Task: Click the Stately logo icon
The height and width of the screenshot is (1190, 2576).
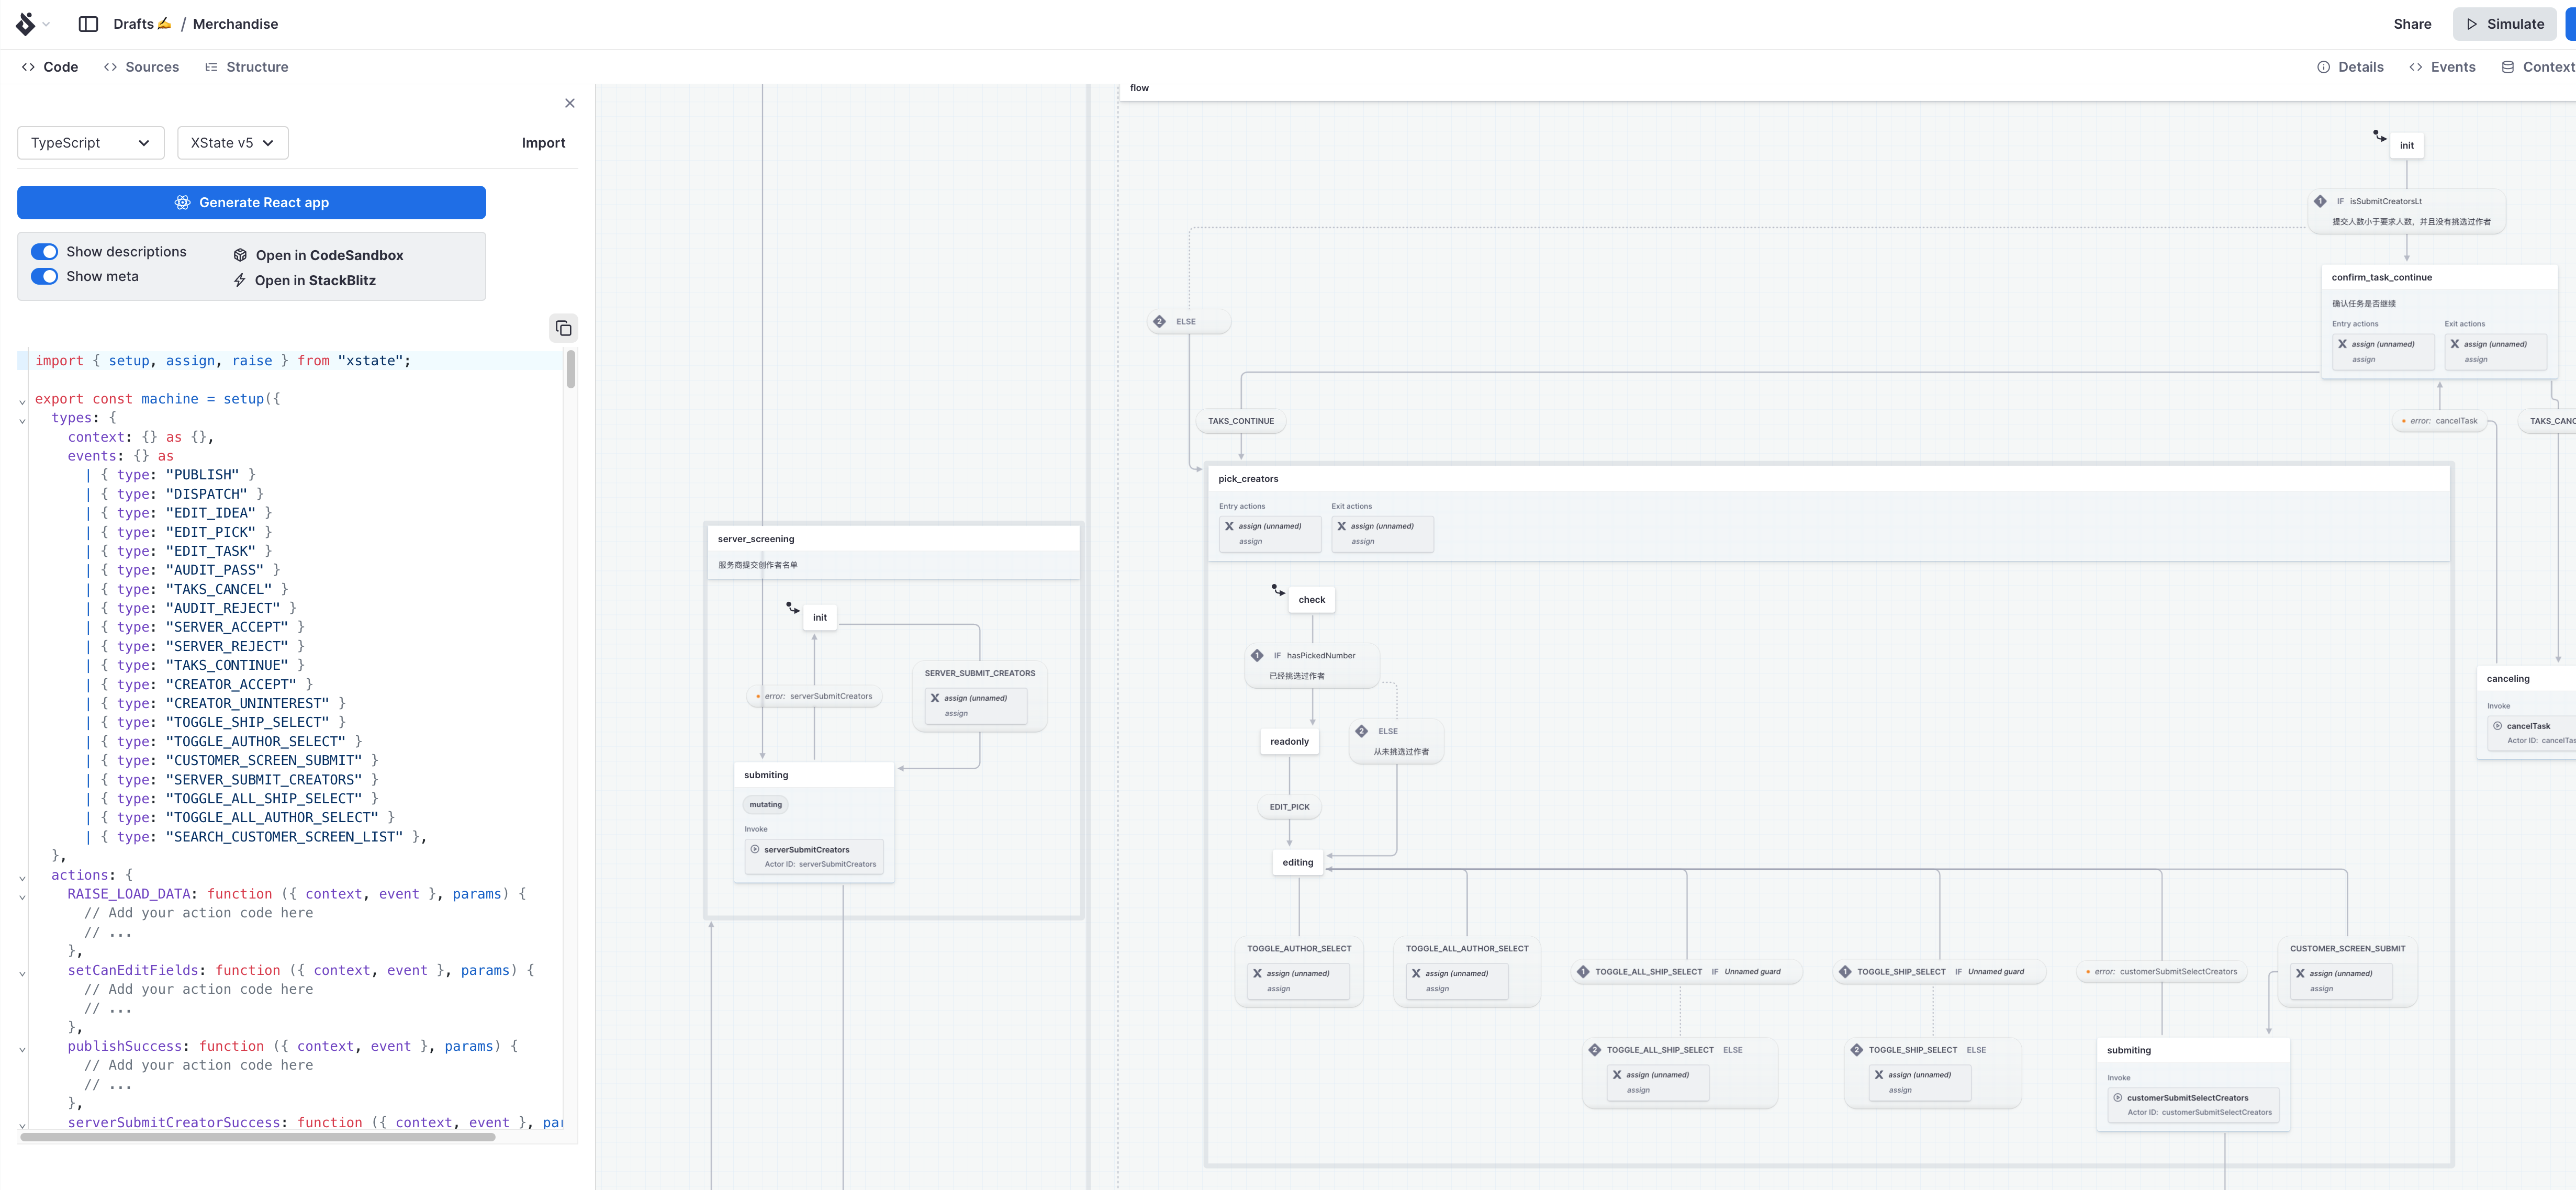Action: 26,24
